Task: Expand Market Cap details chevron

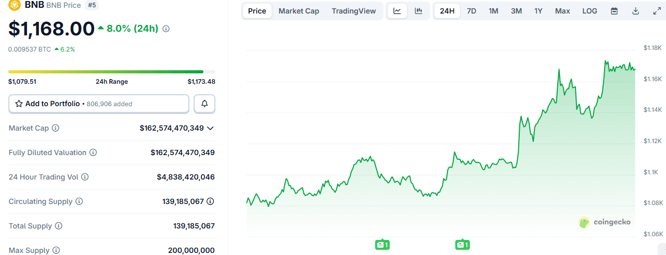Action: click(210, 128)
